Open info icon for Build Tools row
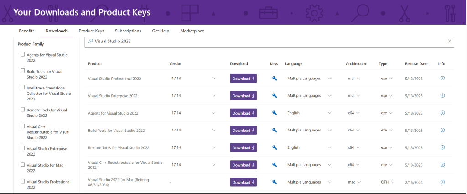Screen dimensions: 467x194 (x=442, y=130)
